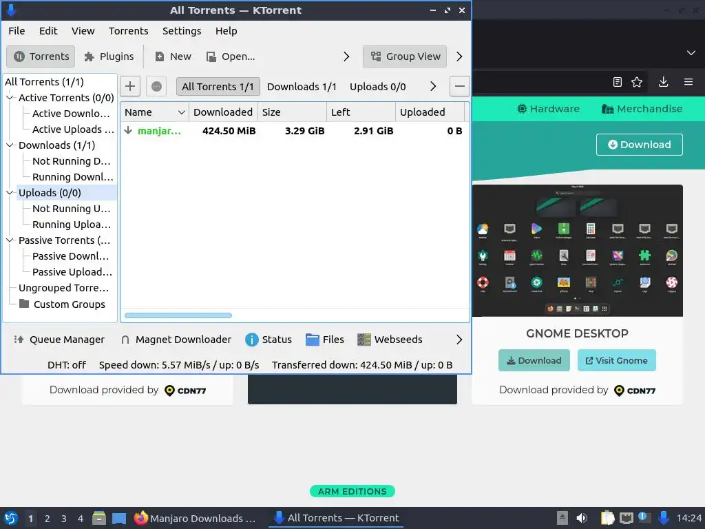Open the Firefox downloads arrow icon
The image size is (705, 529).
pos(663,82)
